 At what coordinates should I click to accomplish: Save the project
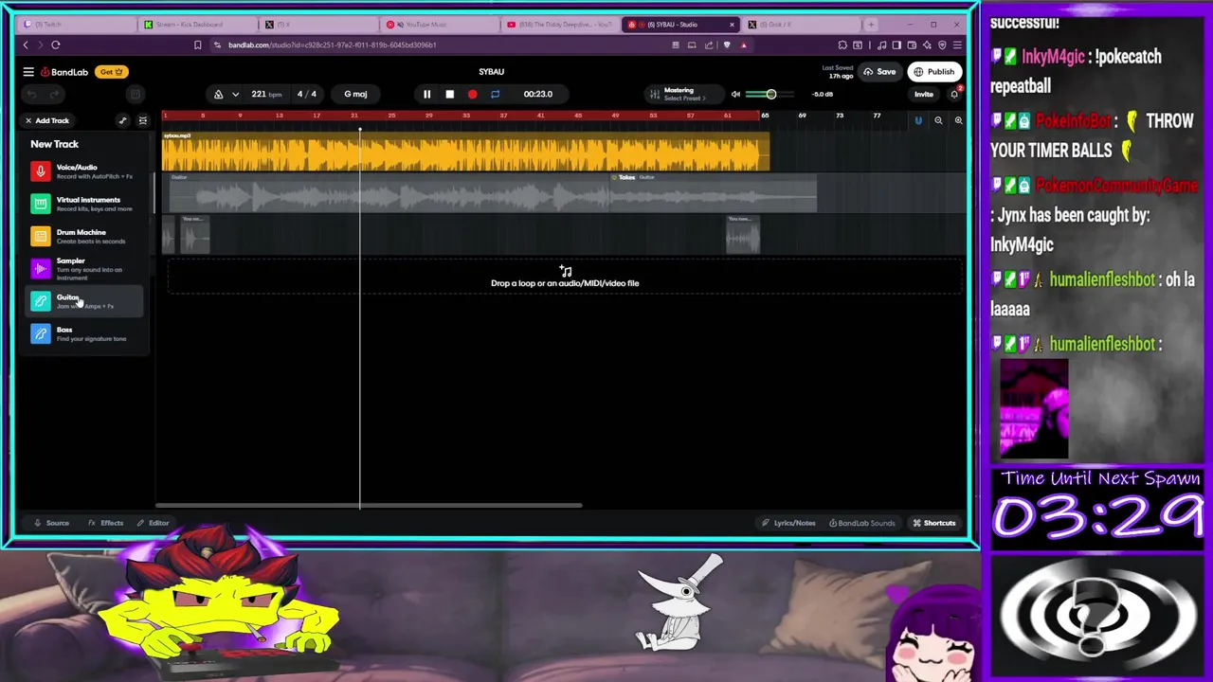(x=879, y=72)
